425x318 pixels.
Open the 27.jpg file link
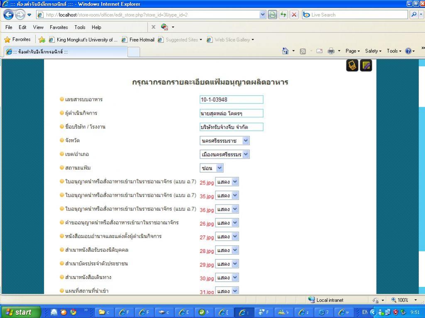click(207, 237)
